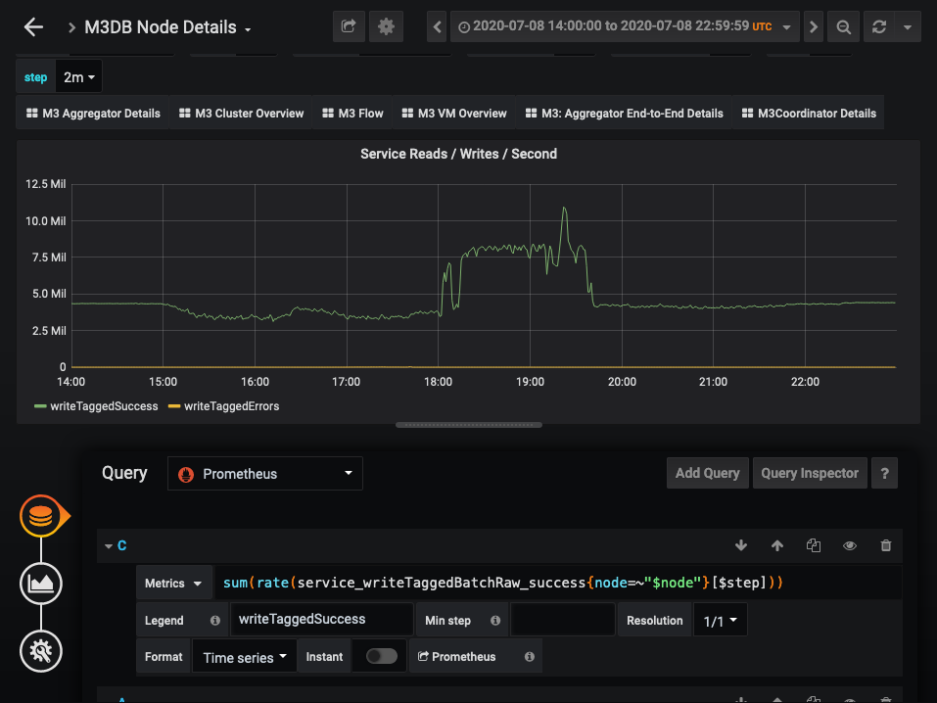Click the zoom magnifier in the top toolbar
This screenshot has width=937, height=703.
point(842,26)
